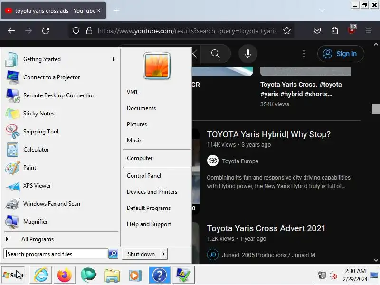Click the muted volume tray icon
380x285 pixels.
click(x=333, y=275)
